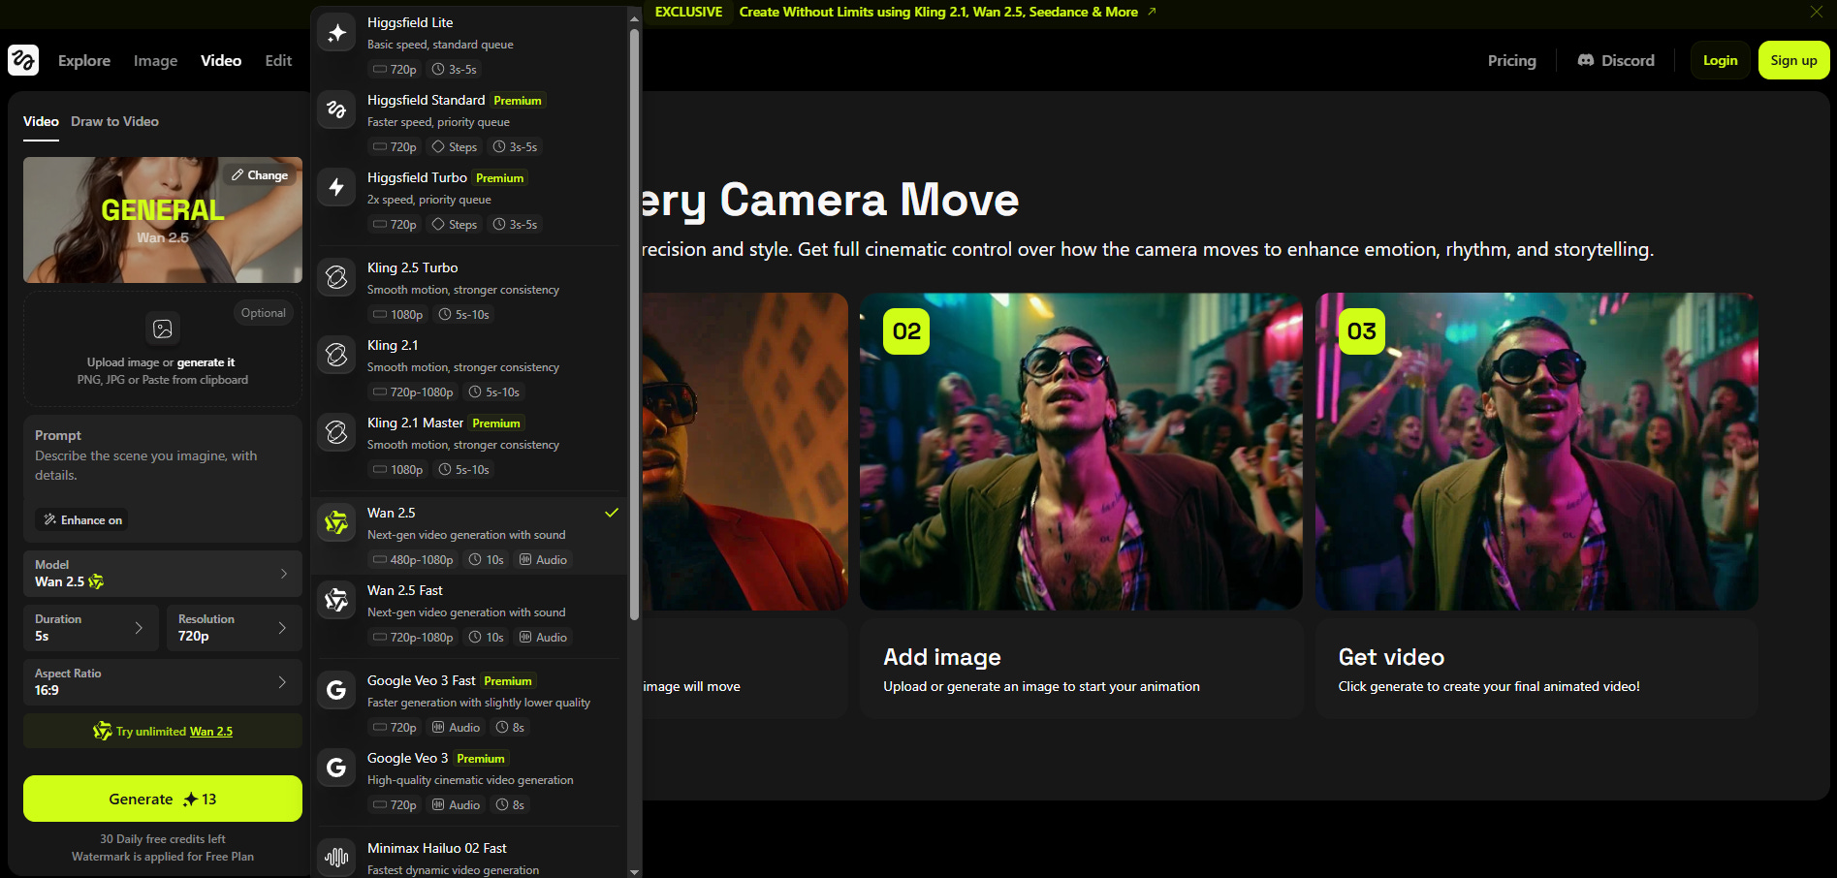Viewport: 1837px width, 878px height.
Task: Open the Model selector row
Action: click(x=163, y=574)
